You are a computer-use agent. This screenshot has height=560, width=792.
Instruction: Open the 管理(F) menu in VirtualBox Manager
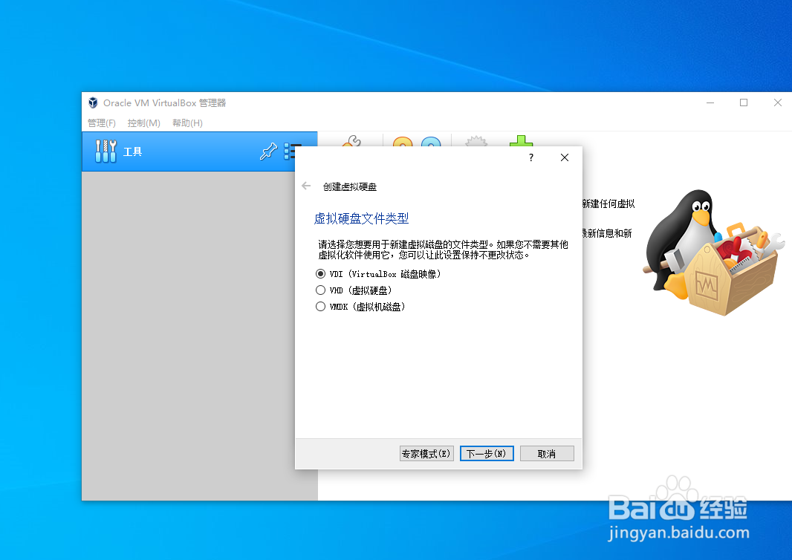[102, 123]
